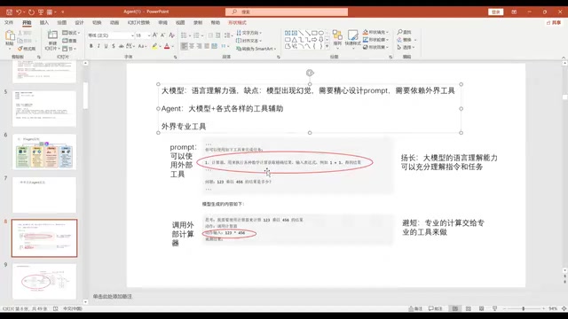The height and width of the screenshot is (319, 568).
Task: Underline the selected text
Action: (x=106, y=46)
